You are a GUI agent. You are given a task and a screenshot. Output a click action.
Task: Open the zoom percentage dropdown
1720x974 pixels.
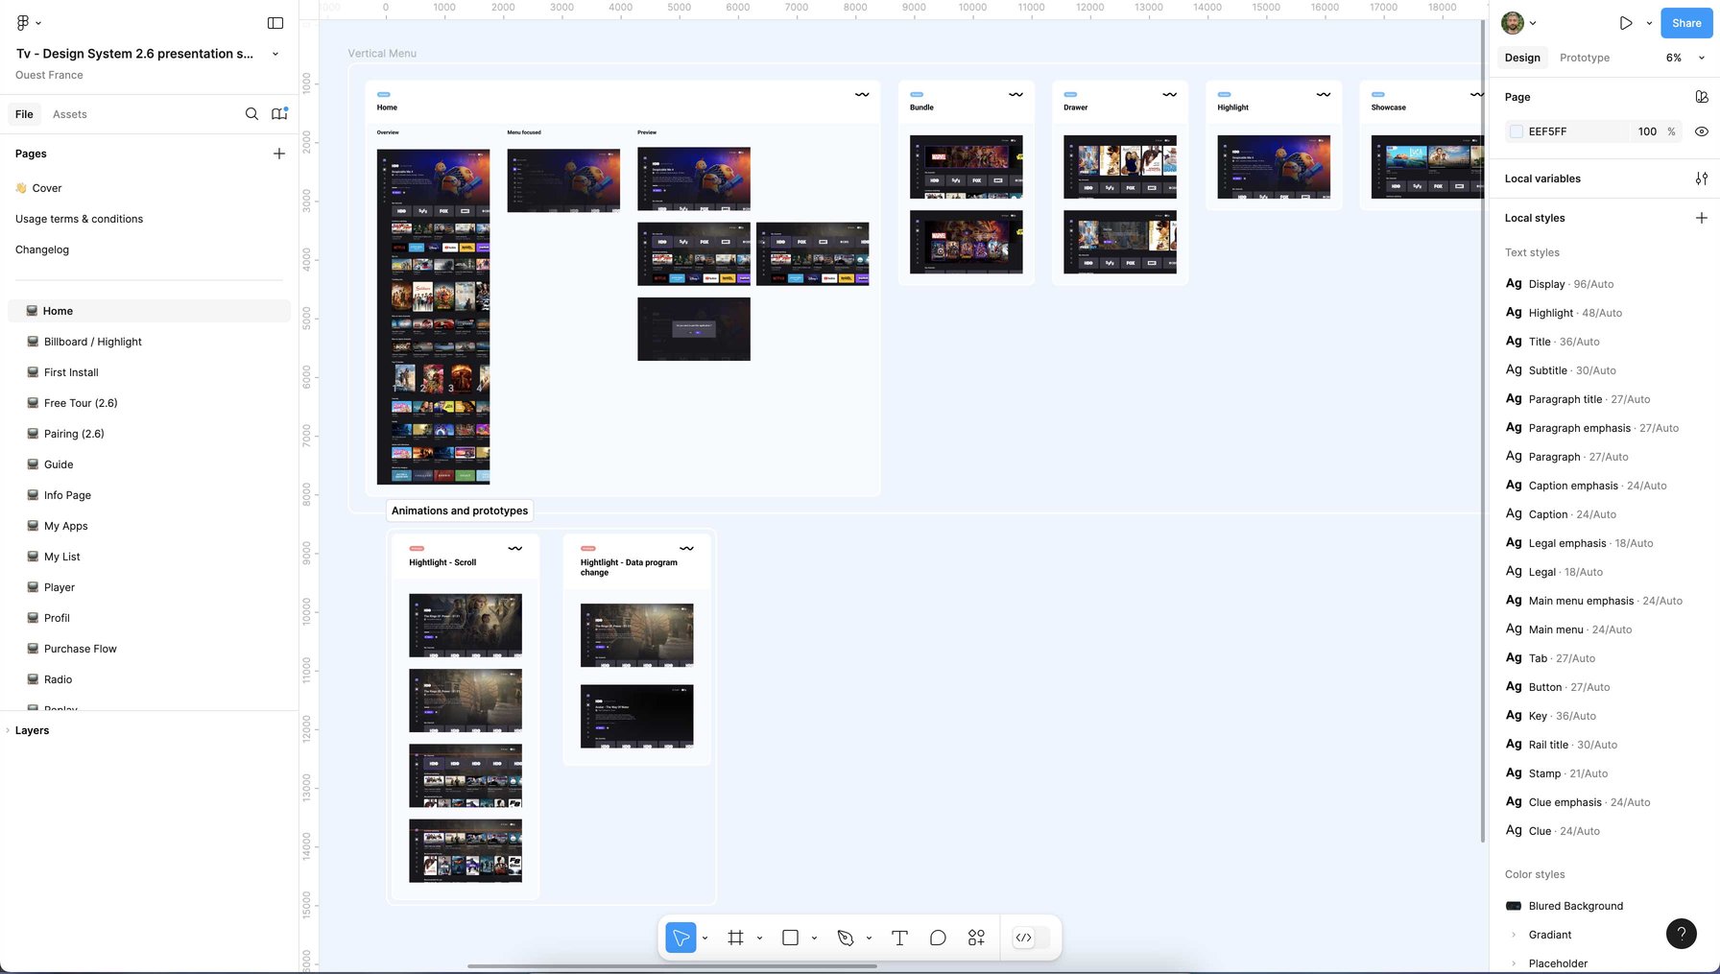(x=1684, y=58)
